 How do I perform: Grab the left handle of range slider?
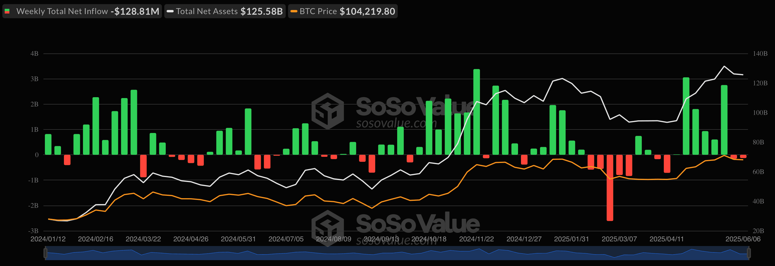[x=45, y=253]
